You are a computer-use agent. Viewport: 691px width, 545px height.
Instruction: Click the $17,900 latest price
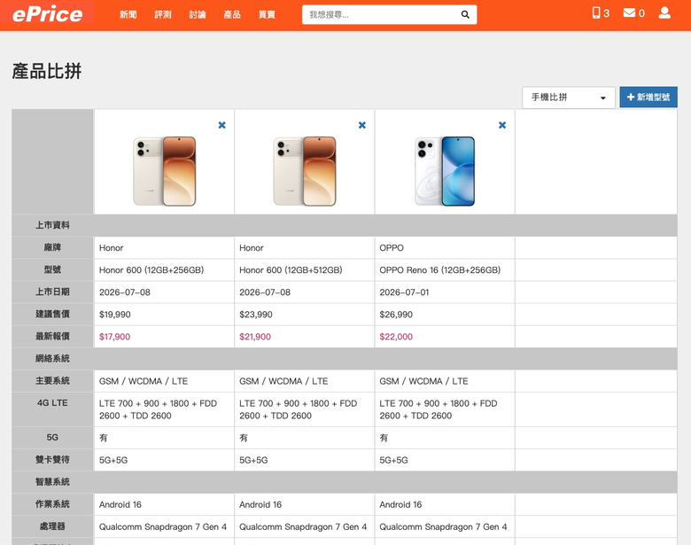[114, 337]
